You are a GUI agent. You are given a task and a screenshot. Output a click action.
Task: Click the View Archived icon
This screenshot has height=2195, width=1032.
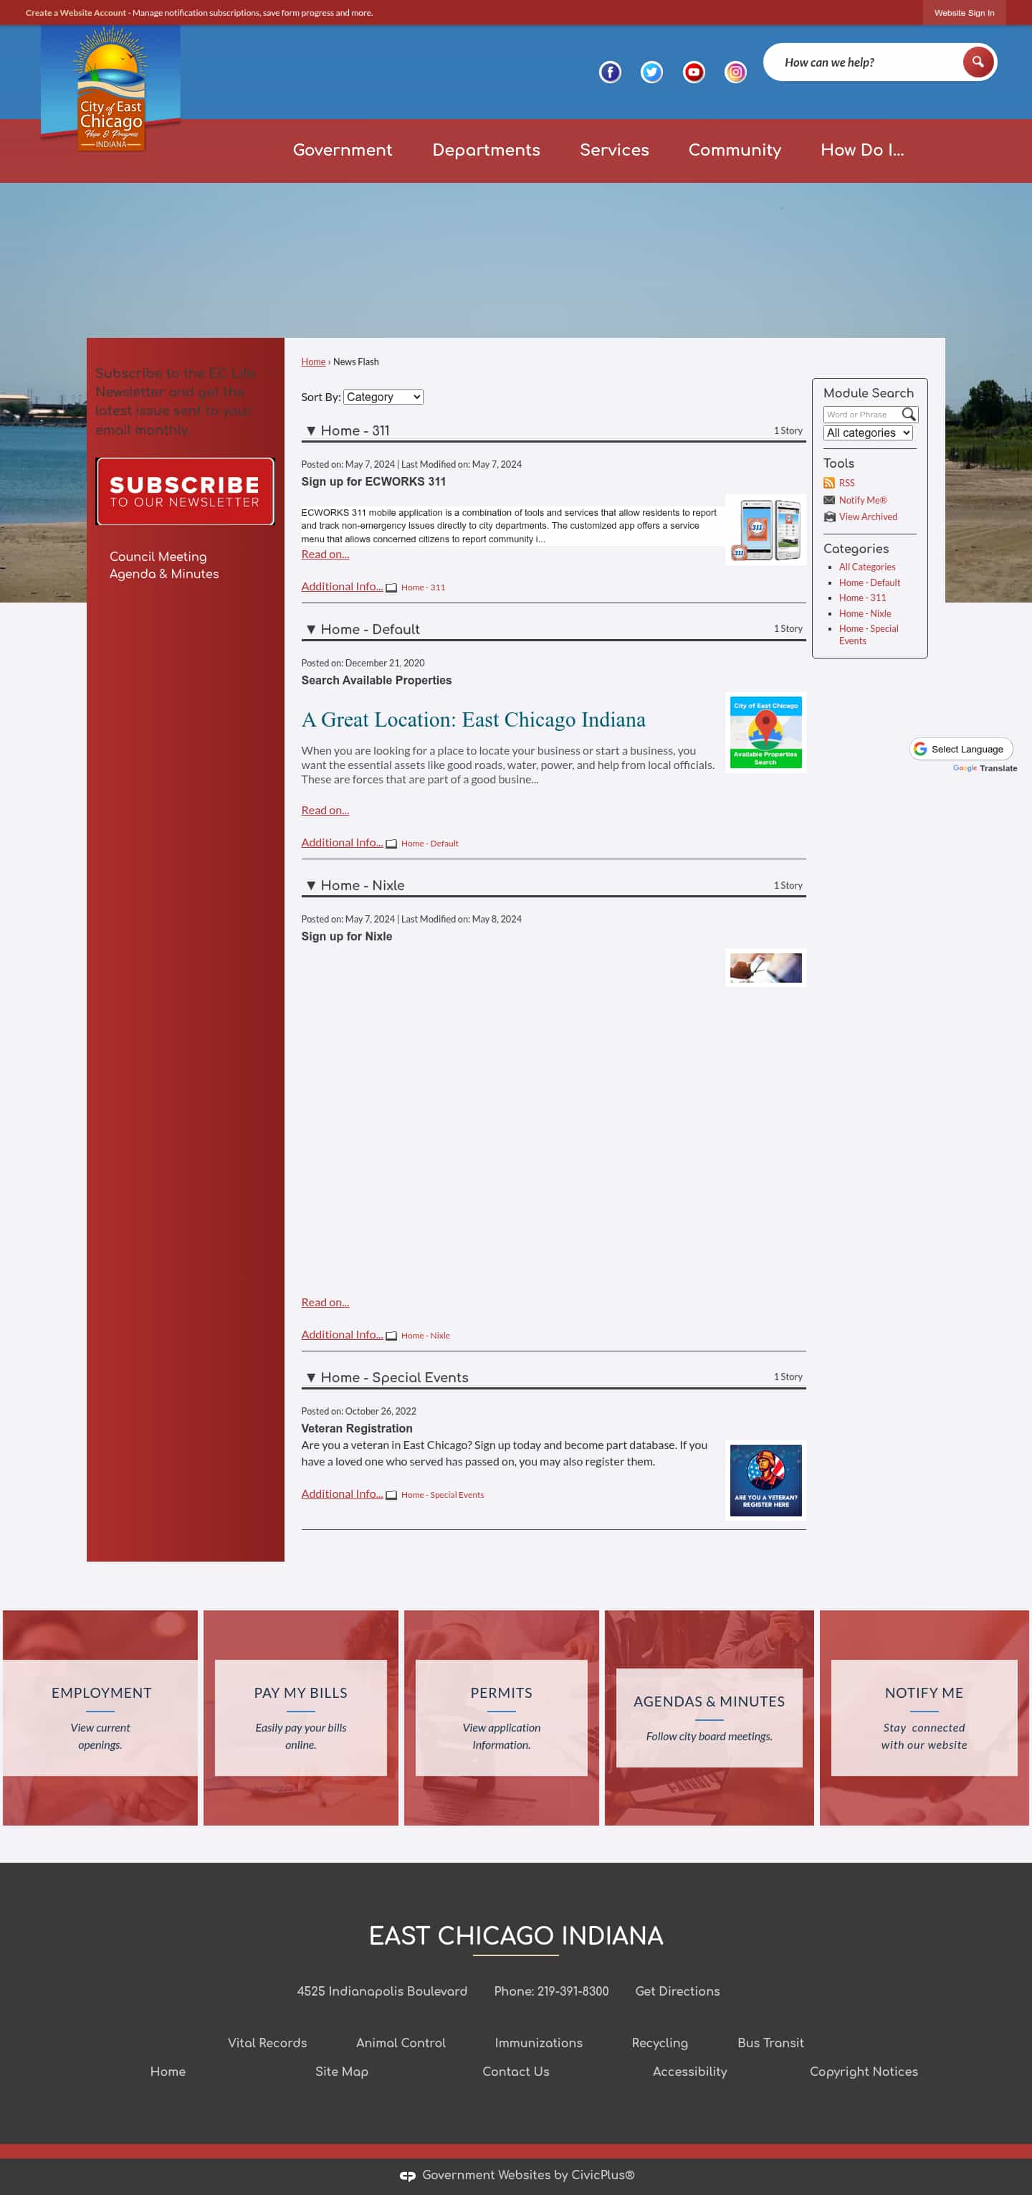[828, 517]
